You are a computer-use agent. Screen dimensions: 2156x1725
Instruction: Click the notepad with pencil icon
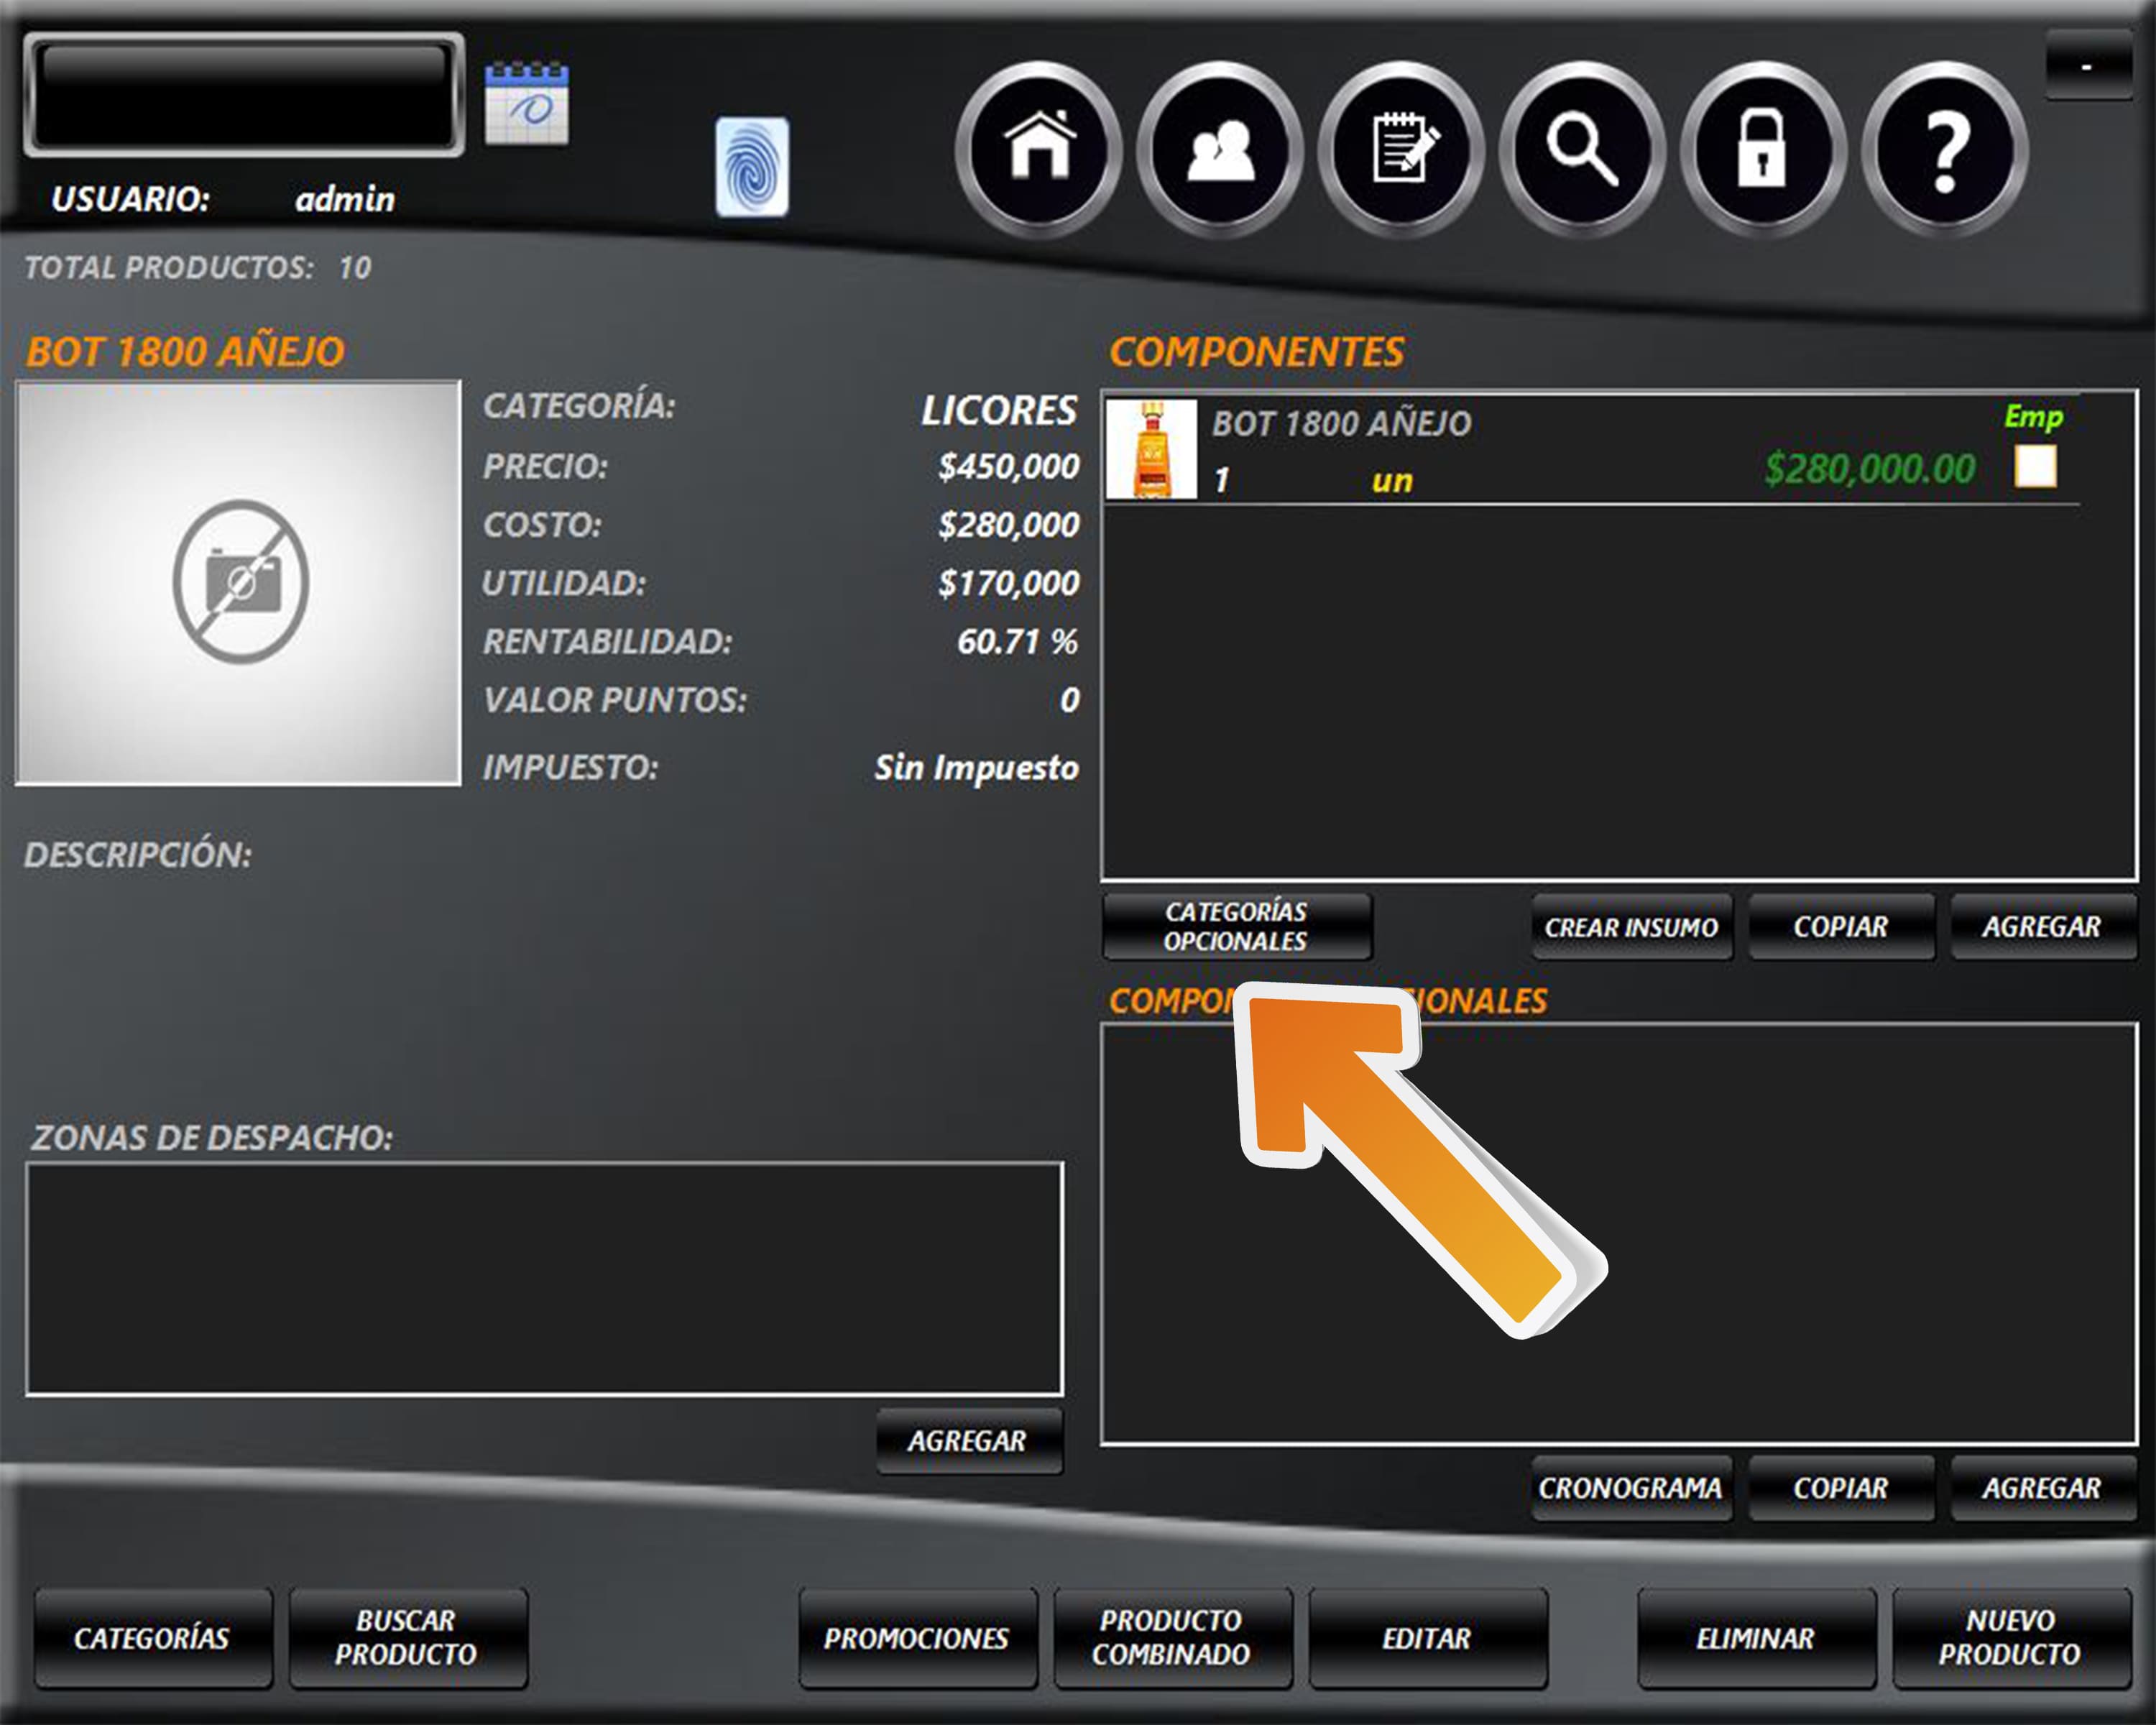click(1401, 148)
